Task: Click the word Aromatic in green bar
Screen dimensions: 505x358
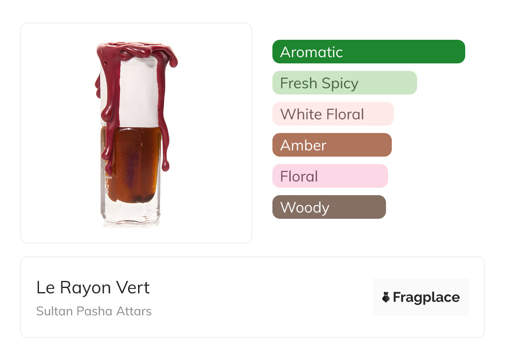Action: point(311,52)
